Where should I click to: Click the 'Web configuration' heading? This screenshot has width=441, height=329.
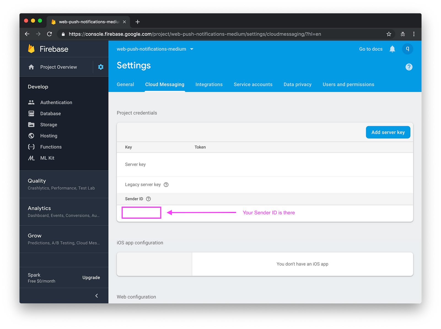point(136,297)
